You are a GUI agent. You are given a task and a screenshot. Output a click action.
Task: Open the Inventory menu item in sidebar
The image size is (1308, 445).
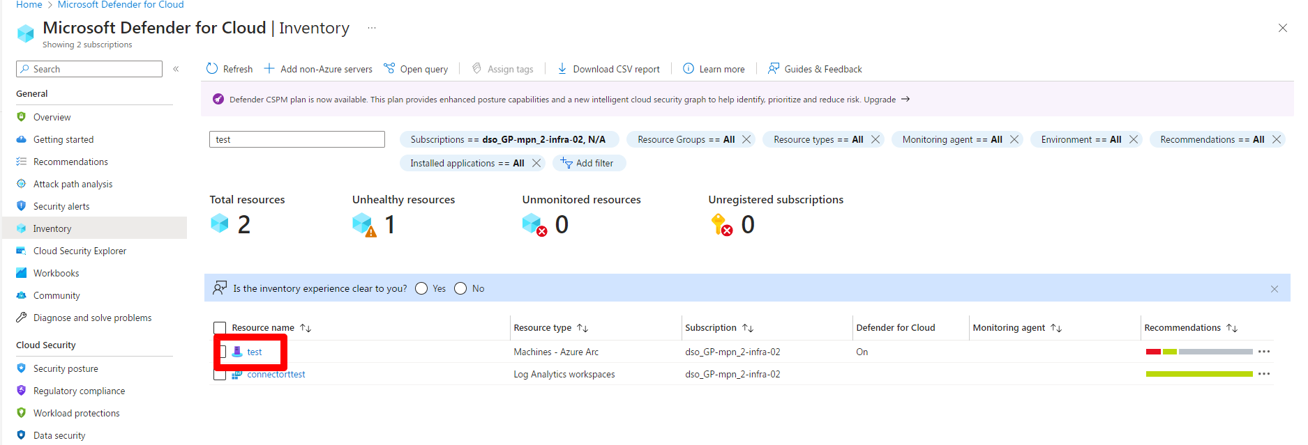95,228
